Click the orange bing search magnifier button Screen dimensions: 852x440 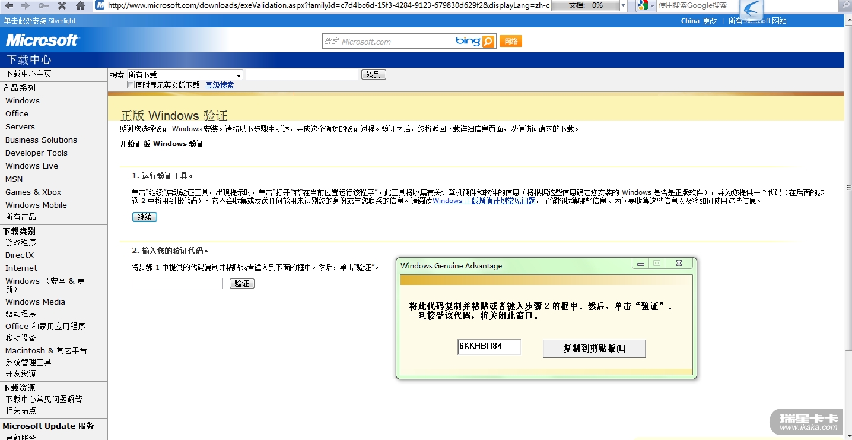coord(488,41)
